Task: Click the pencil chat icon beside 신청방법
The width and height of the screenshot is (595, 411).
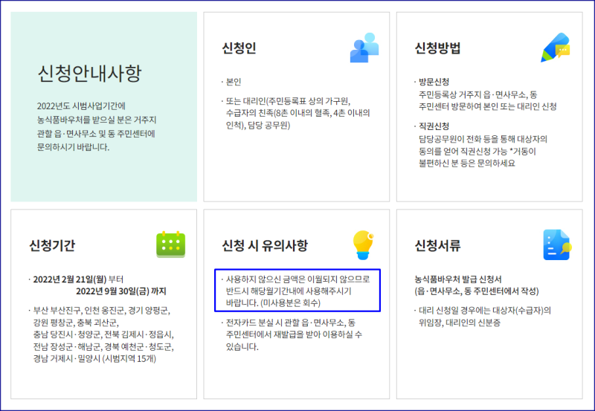Action: (x=556, y=48)
